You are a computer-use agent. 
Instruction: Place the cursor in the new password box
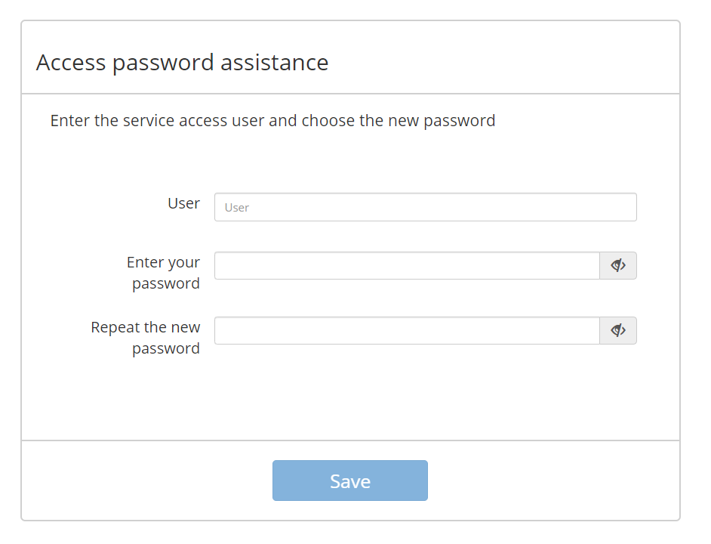(407, 266)
